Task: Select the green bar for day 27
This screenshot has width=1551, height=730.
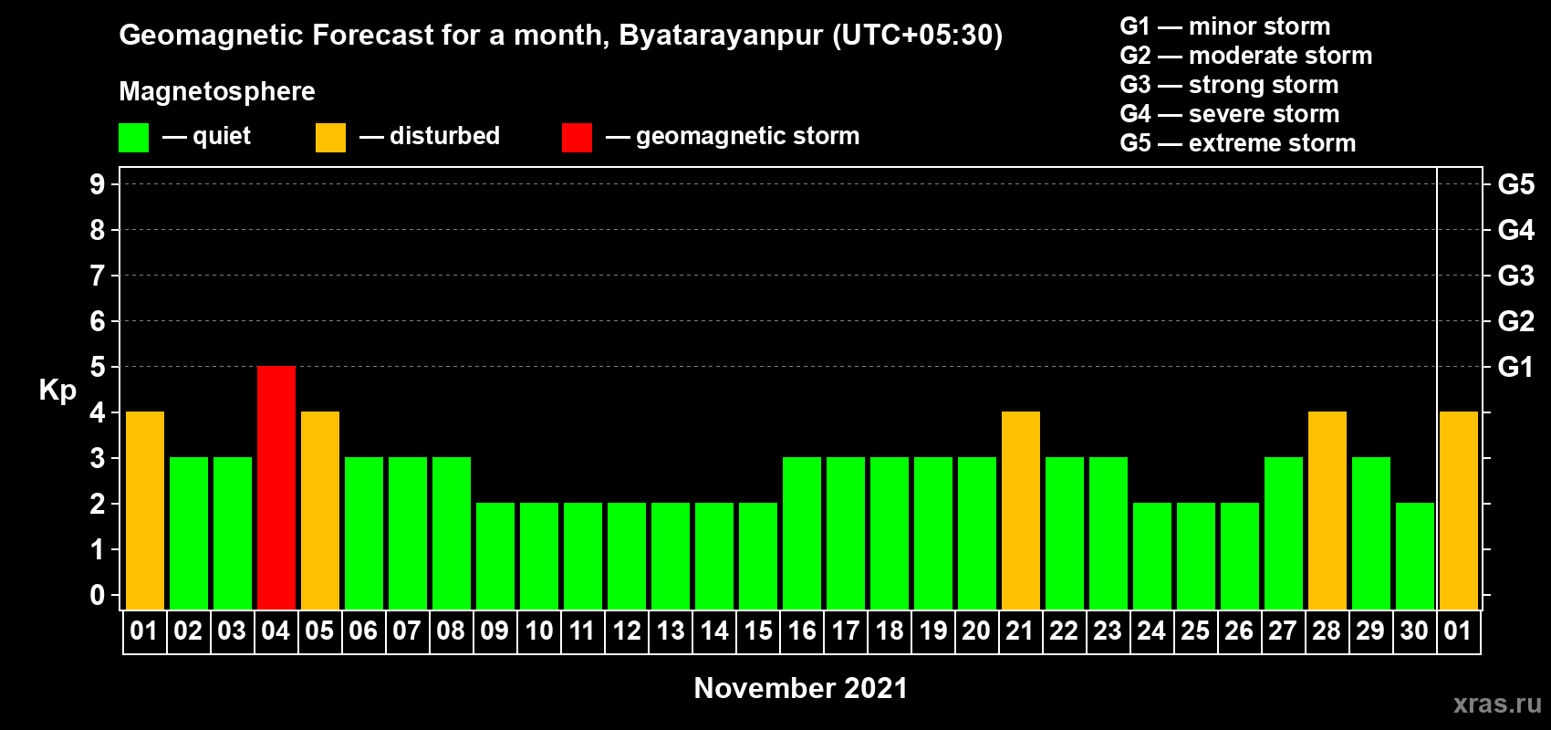Action: [x=1284, y=534]
